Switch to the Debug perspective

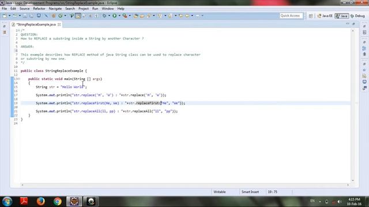click(x=357, y=16)
